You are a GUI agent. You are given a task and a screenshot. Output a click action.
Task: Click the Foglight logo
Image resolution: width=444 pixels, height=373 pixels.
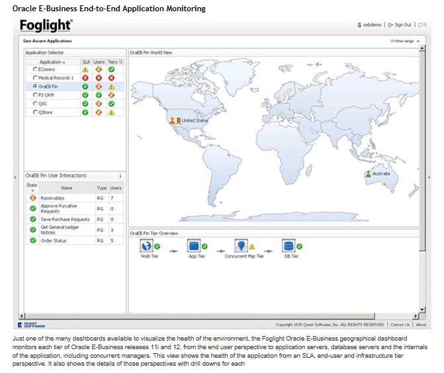pos(46,26)
